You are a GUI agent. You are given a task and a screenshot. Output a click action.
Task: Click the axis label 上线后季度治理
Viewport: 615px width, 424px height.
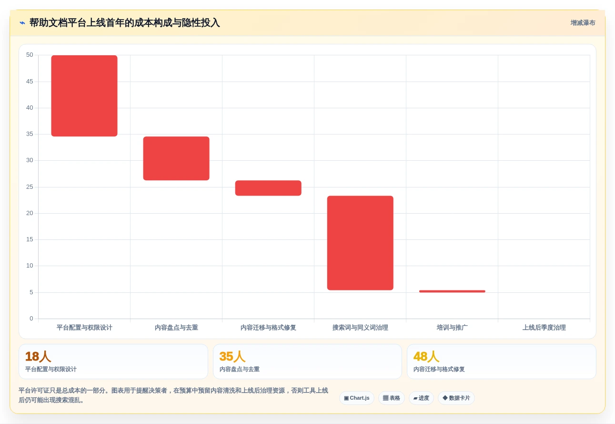(544, 328)
